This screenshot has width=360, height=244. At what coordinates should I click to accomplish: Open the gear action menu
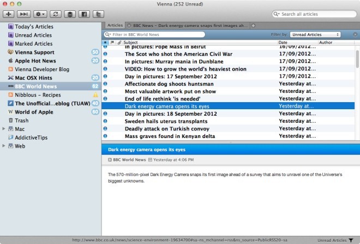pos(40,14)
